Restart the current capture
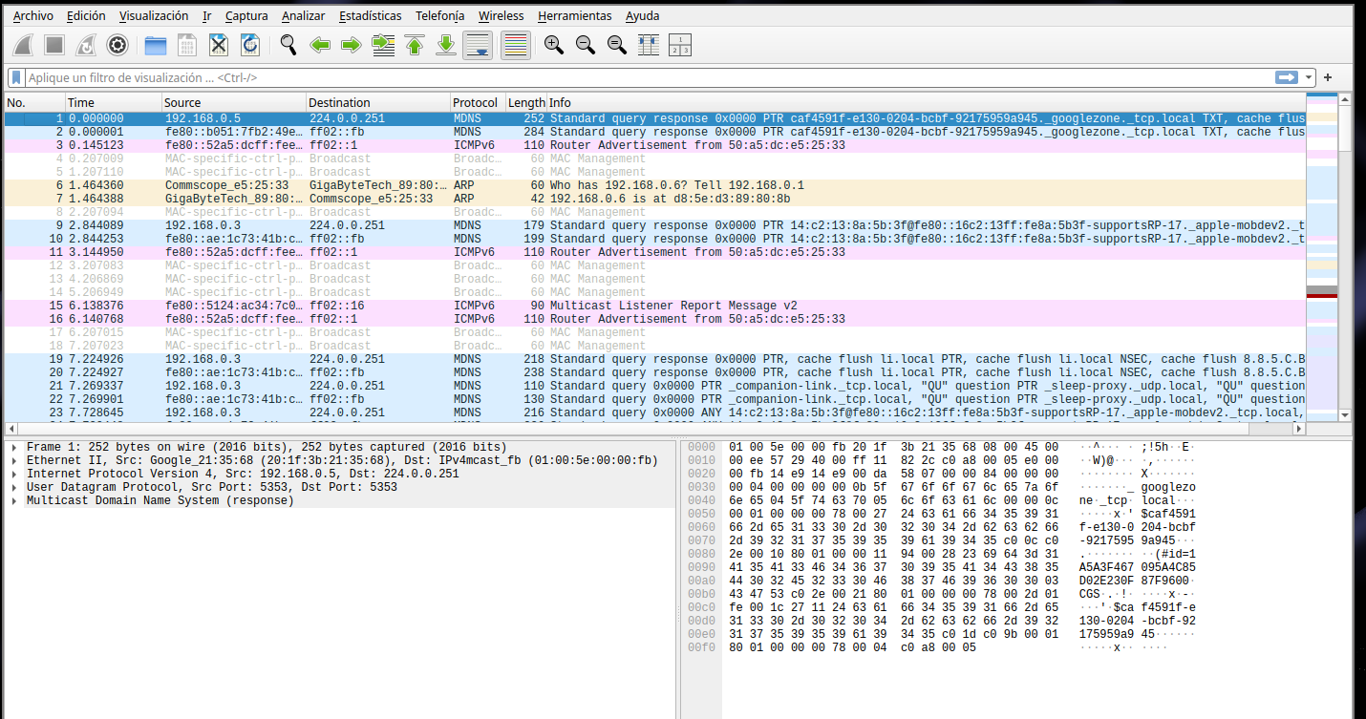 point(86,45)
